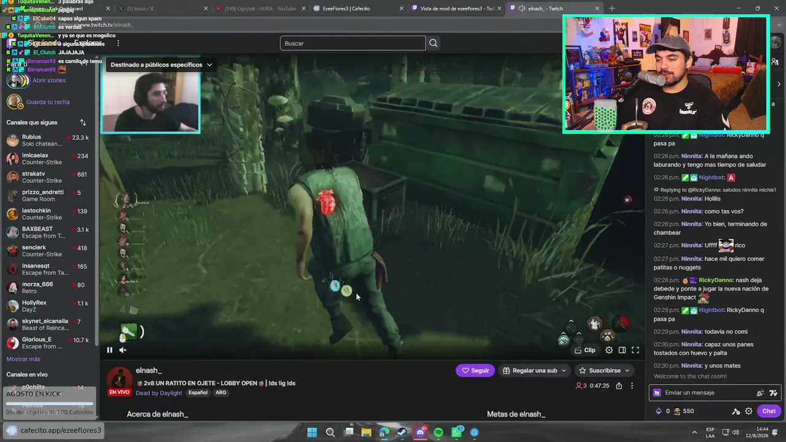
Task: Click the Twitch search magnifier button
Action: coord(434,43)
